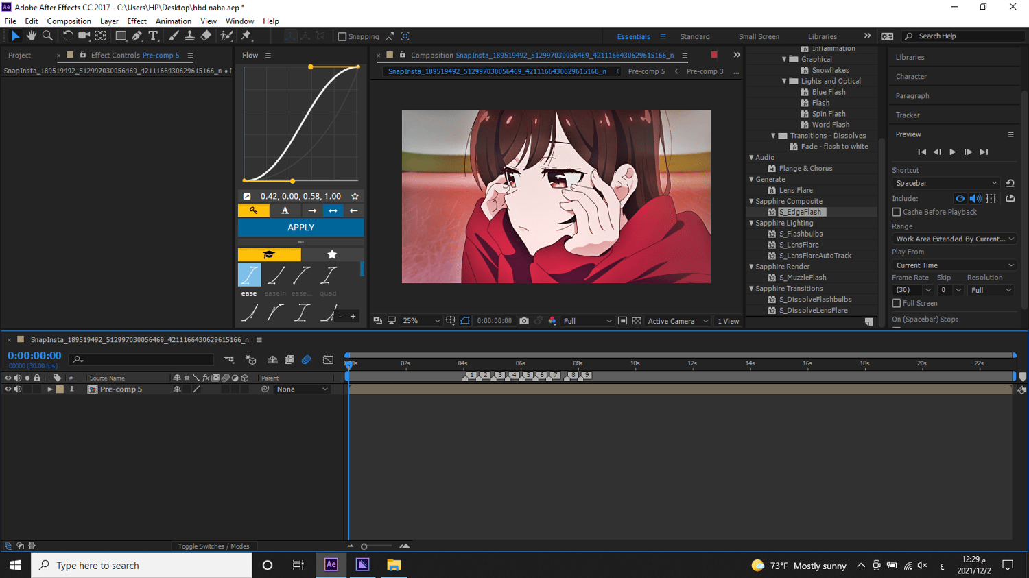
Task: Open the Composition menu
Action: [69, 21]
